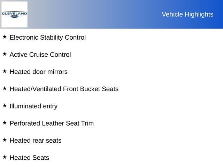Click the star beside Electronic Stability Control
The width and height of the screenshot is (223, 167).
5,37
